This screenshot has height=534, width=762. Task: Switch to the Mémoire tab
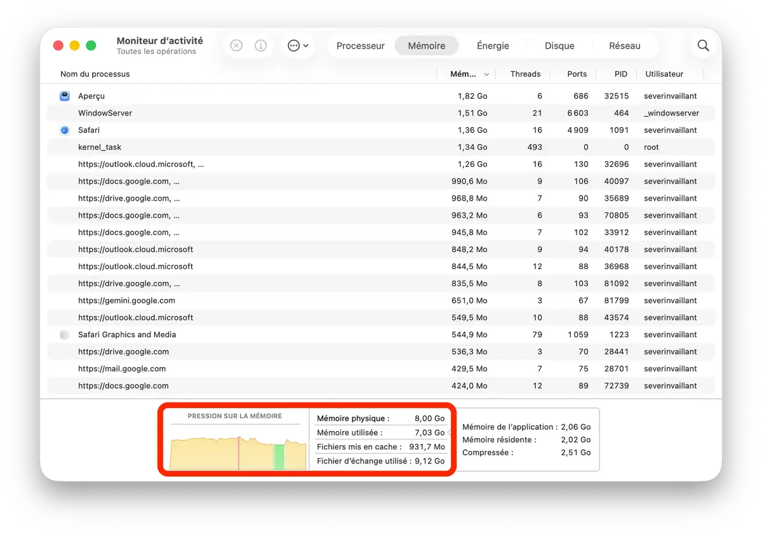427,46
